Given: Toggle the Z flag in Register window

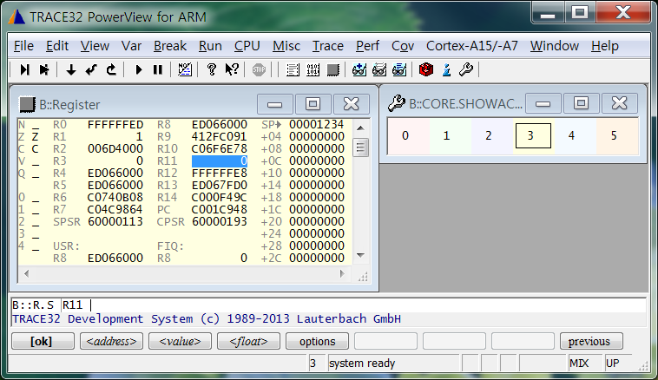Looking at the screenshot, I should click(x=35, y=136).
